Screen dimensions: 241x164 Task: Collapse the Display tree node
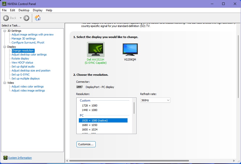point(5,47)
